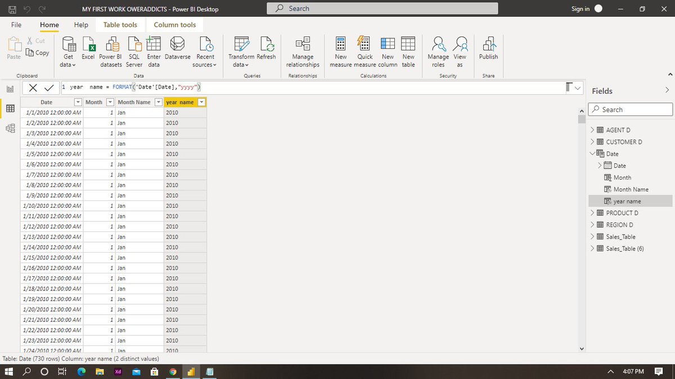
Task: Open Recent sources list
Action: point(205,52)
